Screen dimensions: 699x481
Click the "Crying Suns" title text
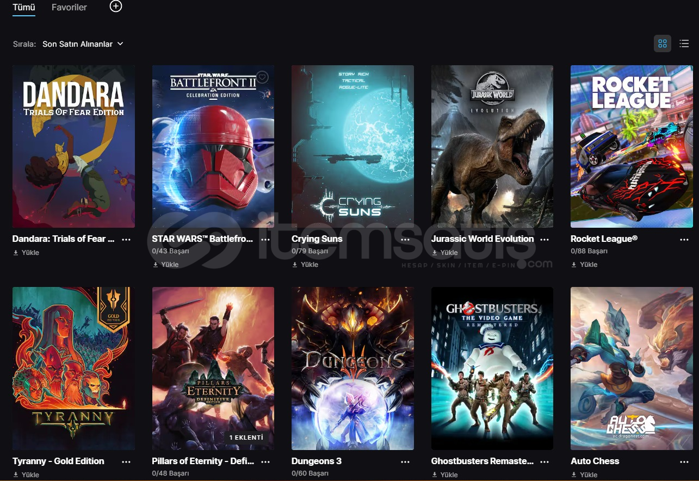click(x=317, y=239)
